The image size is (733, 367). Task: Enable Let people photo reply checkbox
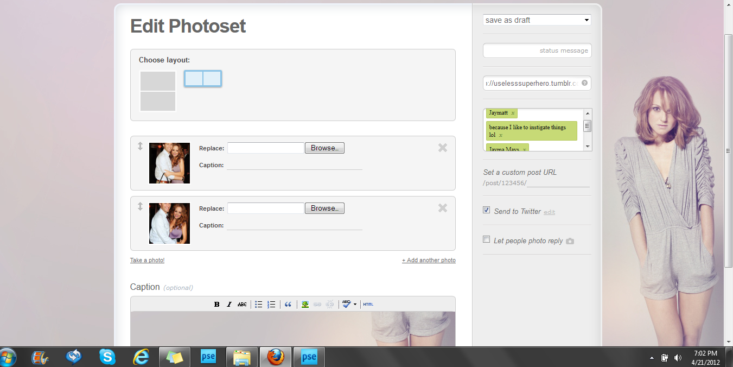[487, 239]
